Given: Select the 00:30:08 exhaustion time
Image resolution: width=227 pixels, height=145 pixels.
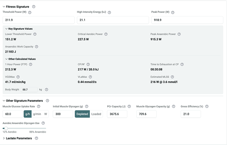Looking at the screenshot, I should [x=156, y=70].
